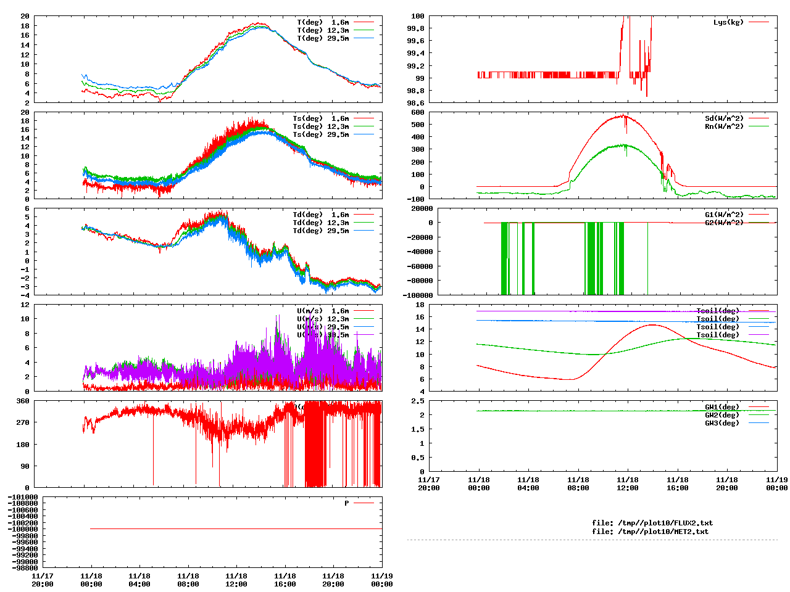The height and width of the screenshot is (592, 790).
Task: Click the '600' y-axis tick in radiation plot
Action: click(417, 112)
